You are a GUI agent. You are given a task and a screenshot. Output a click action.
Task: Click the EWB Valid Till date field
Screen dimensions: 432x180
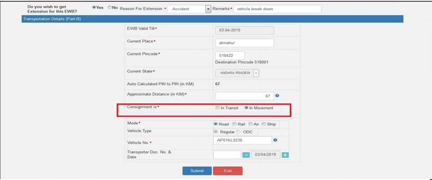(244, 30)
